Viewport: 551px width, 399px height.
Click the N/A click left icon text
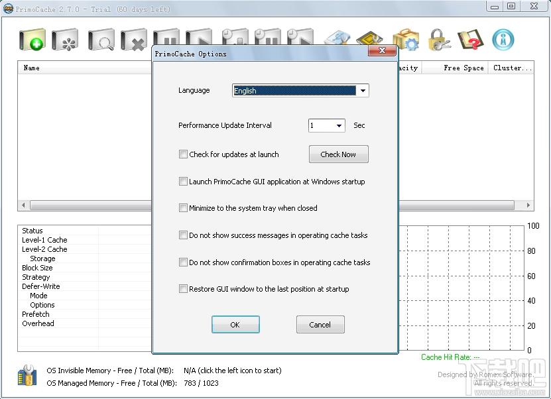pyautogui.click(x=233, y=370)
